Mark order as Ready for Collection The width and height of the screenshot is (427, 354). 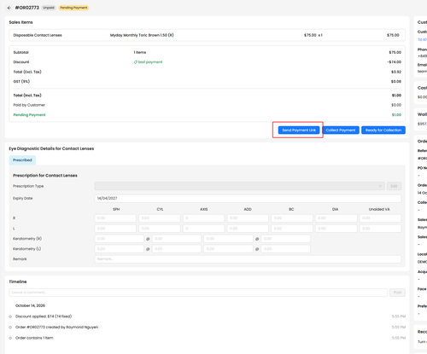tap(383, 130)
